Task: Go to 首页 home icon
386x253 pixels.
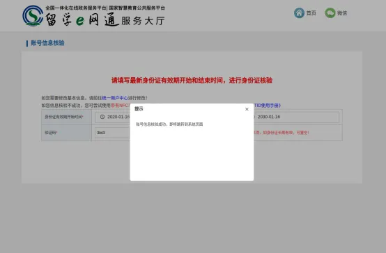Action: tap(299, 13)
